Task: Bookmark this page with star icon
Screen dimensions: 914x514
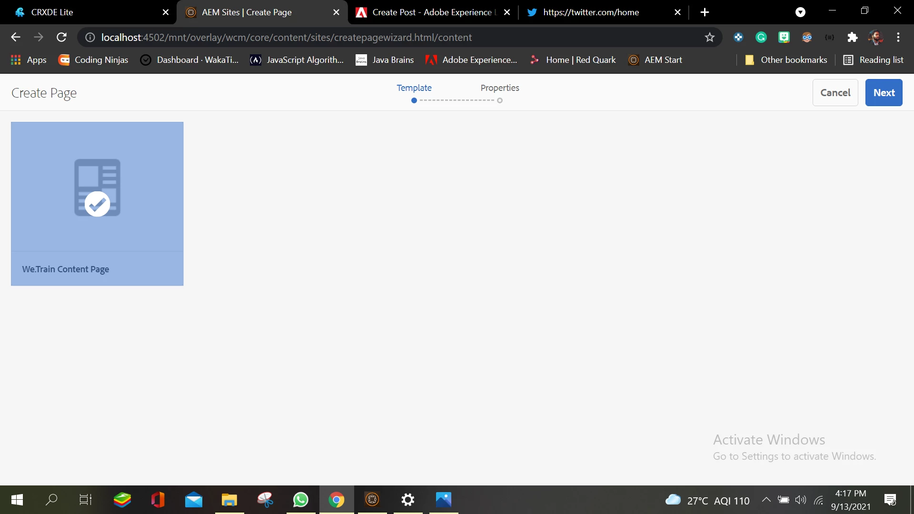Action: tap(709, 37)
